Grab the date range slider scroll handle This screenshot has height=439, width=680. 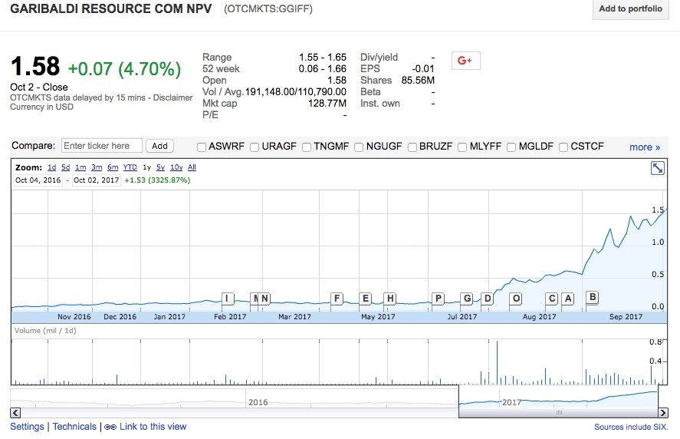click(x=558, y=413)
